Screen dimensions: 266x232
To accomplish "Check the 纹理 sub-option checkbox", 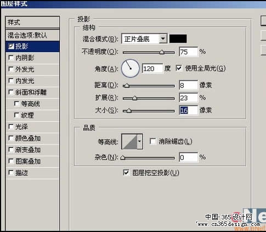I will tap(16, 115).
